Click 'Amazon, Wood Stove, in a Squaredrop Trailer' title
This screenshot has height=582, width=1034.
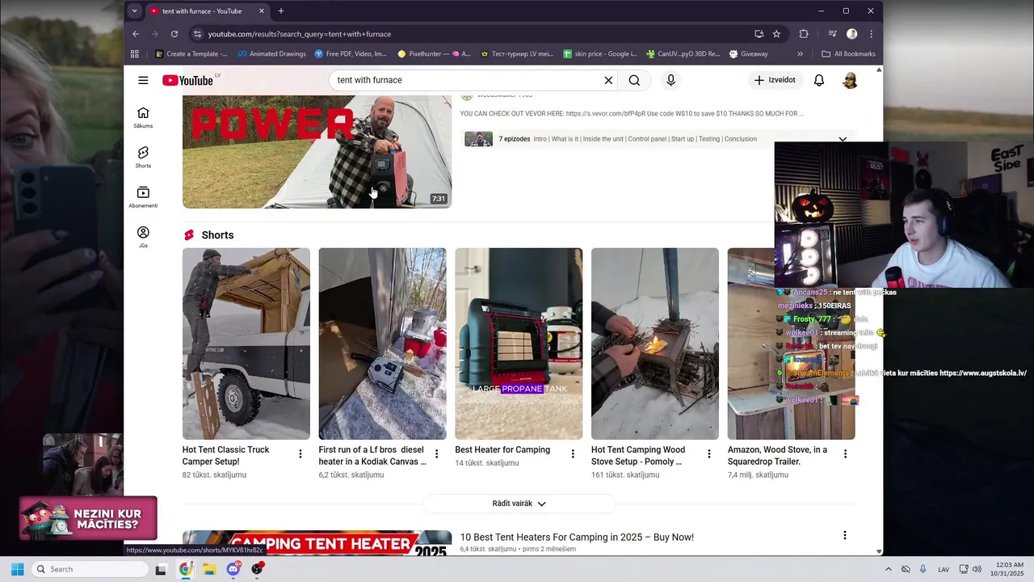tap(777, 455)
